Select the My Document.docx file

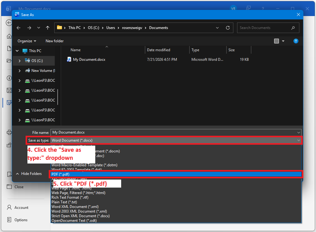(x=89, y=60)
